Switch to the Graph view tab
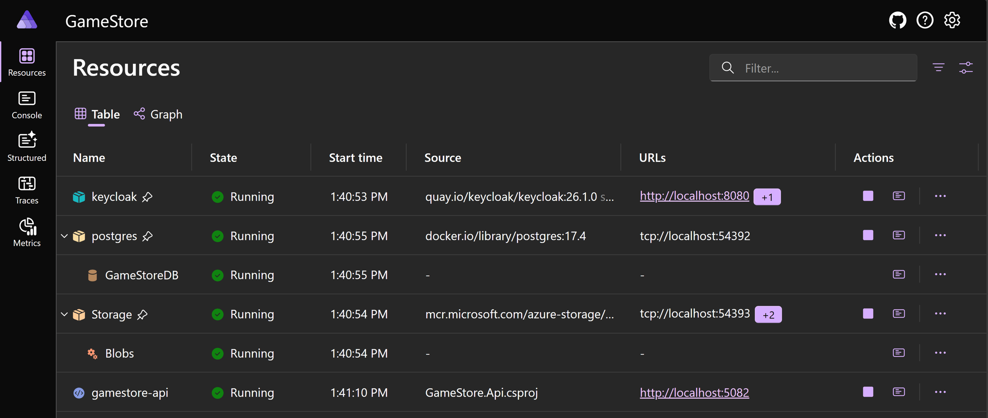 click(x=158, y=114)
